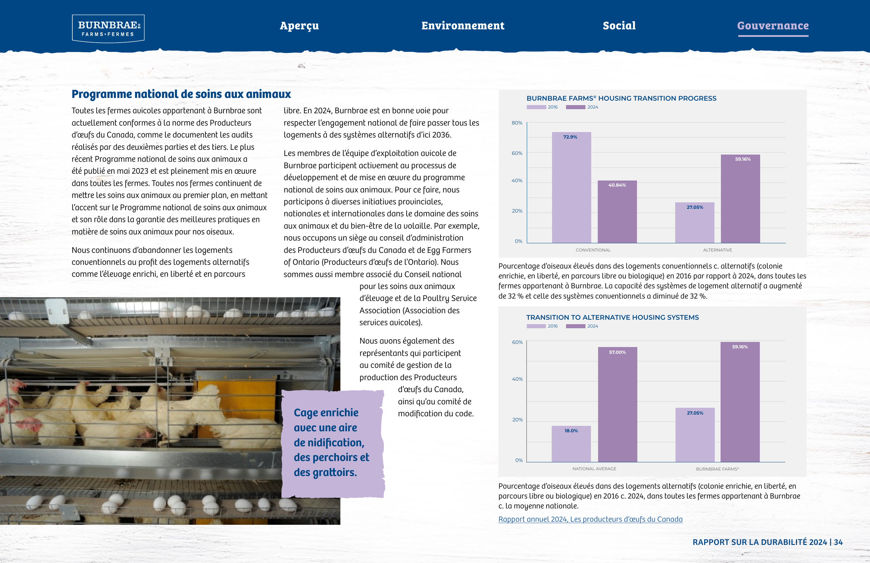Click the 57.00% national average bar
The height and width of the screenshot is (563, 870).
click(x=618, y=404)
